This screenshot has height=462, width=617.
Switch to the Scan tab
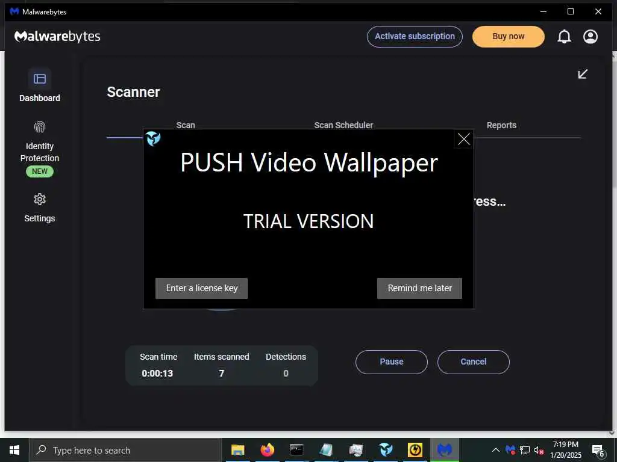pyautogui.click(x=186, y=125)
